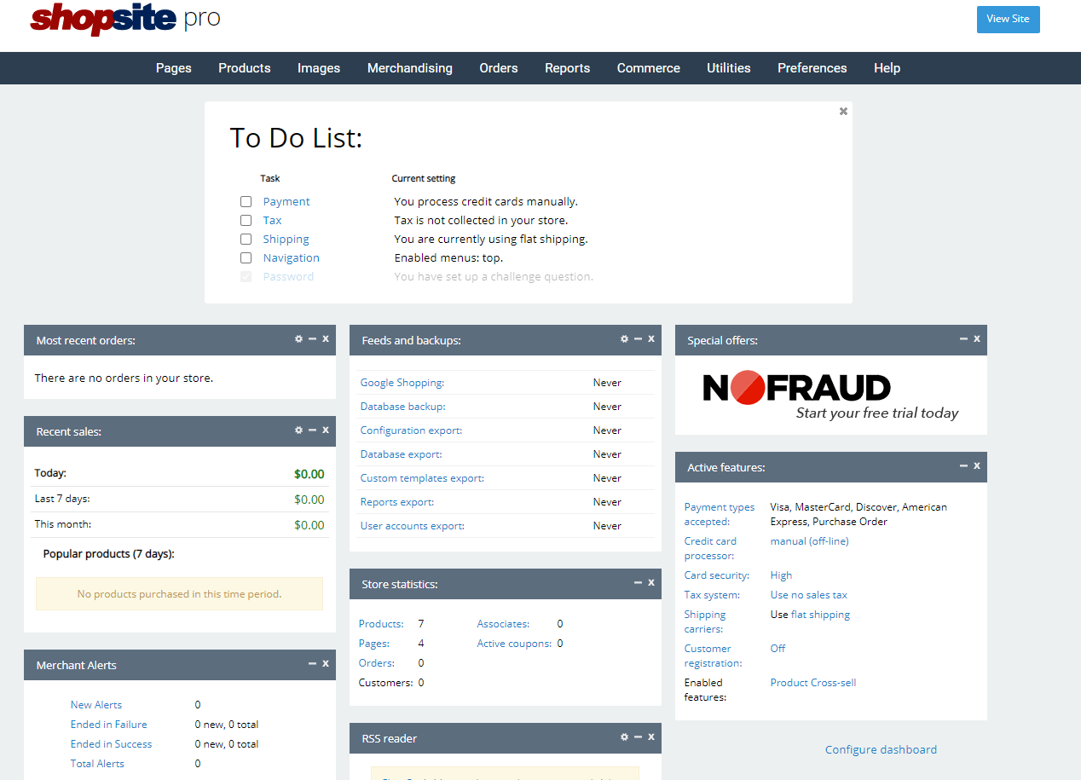The image size is (1081, 780).
Task: Collapse the Feeds and backups panel
Action: [x=638, y=339]
